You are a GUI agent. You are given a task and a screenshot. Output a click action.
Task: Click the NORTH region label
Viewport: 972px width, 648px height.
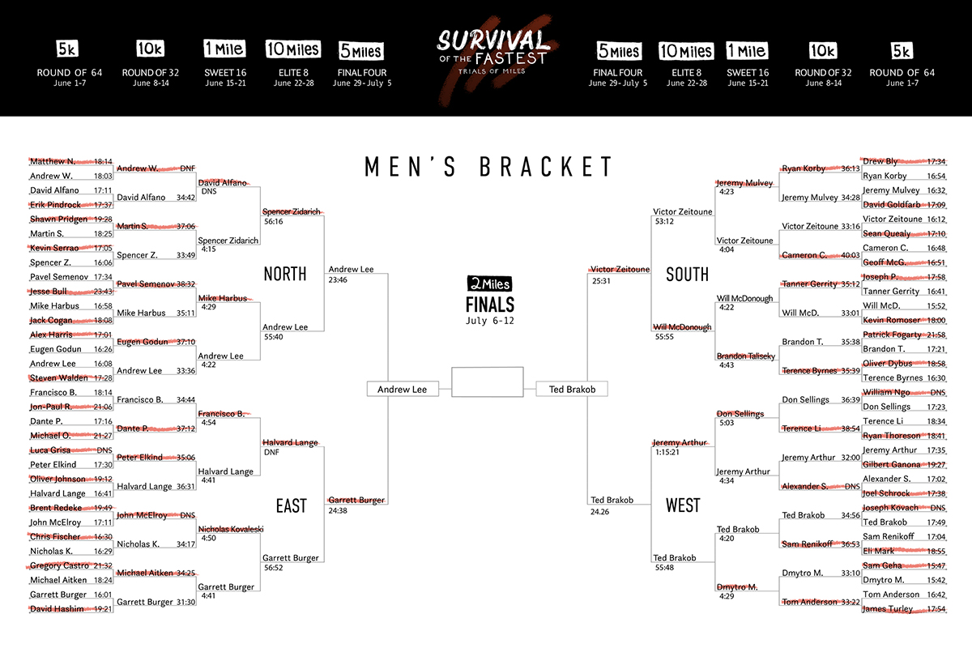pyautogui.click(x=285, y=275)
